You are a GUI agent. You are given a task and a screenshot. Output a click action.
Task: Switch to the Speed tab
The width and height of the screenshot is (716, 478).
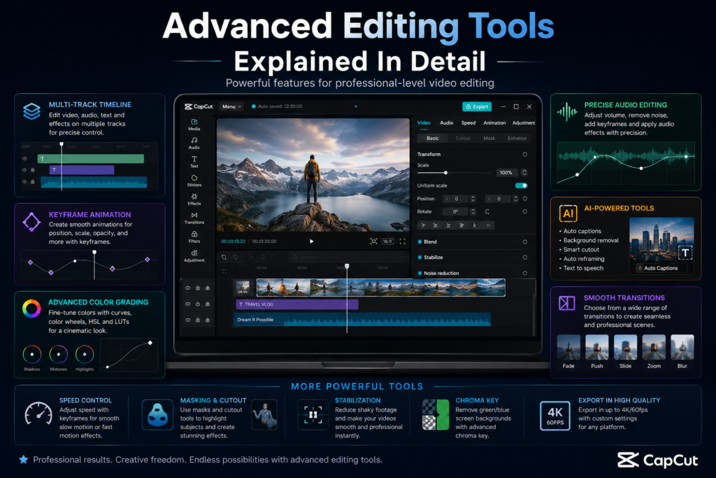468,123
